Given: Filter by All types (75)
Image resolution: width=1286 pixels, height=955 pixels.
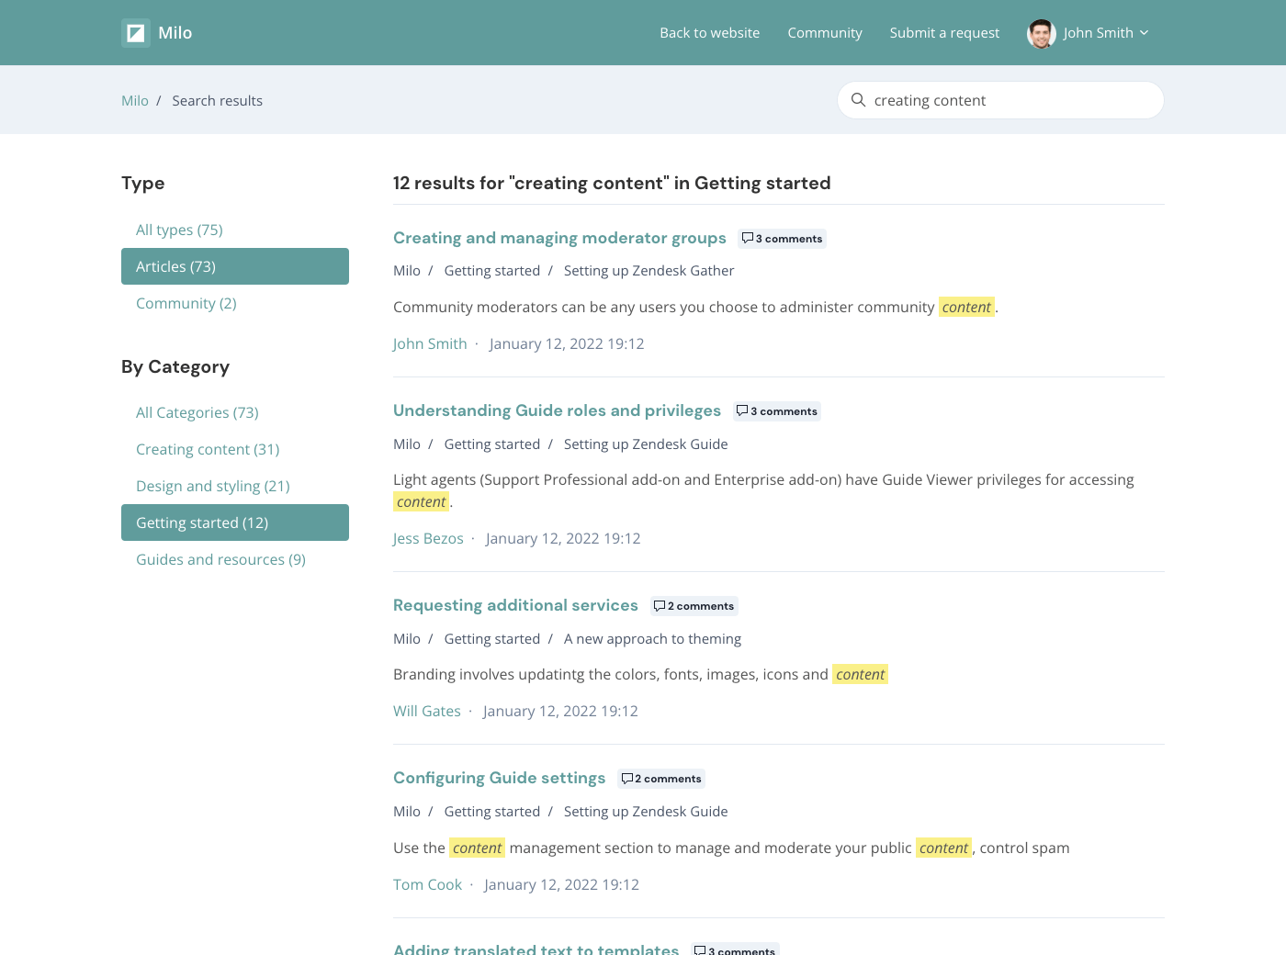Looking at the screenshot, I should [179, 230].
